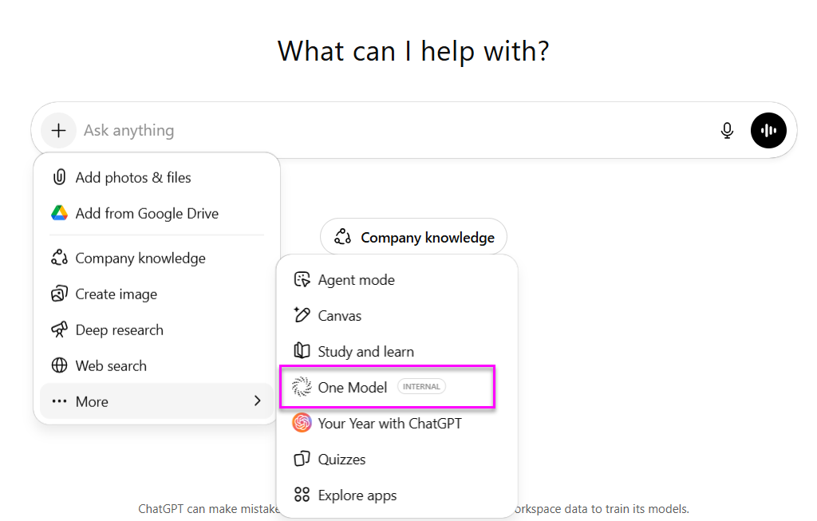Screen dimensions: 817x521
Task: Select Company knowledge in the attach menu
Action: pos(140,259)
